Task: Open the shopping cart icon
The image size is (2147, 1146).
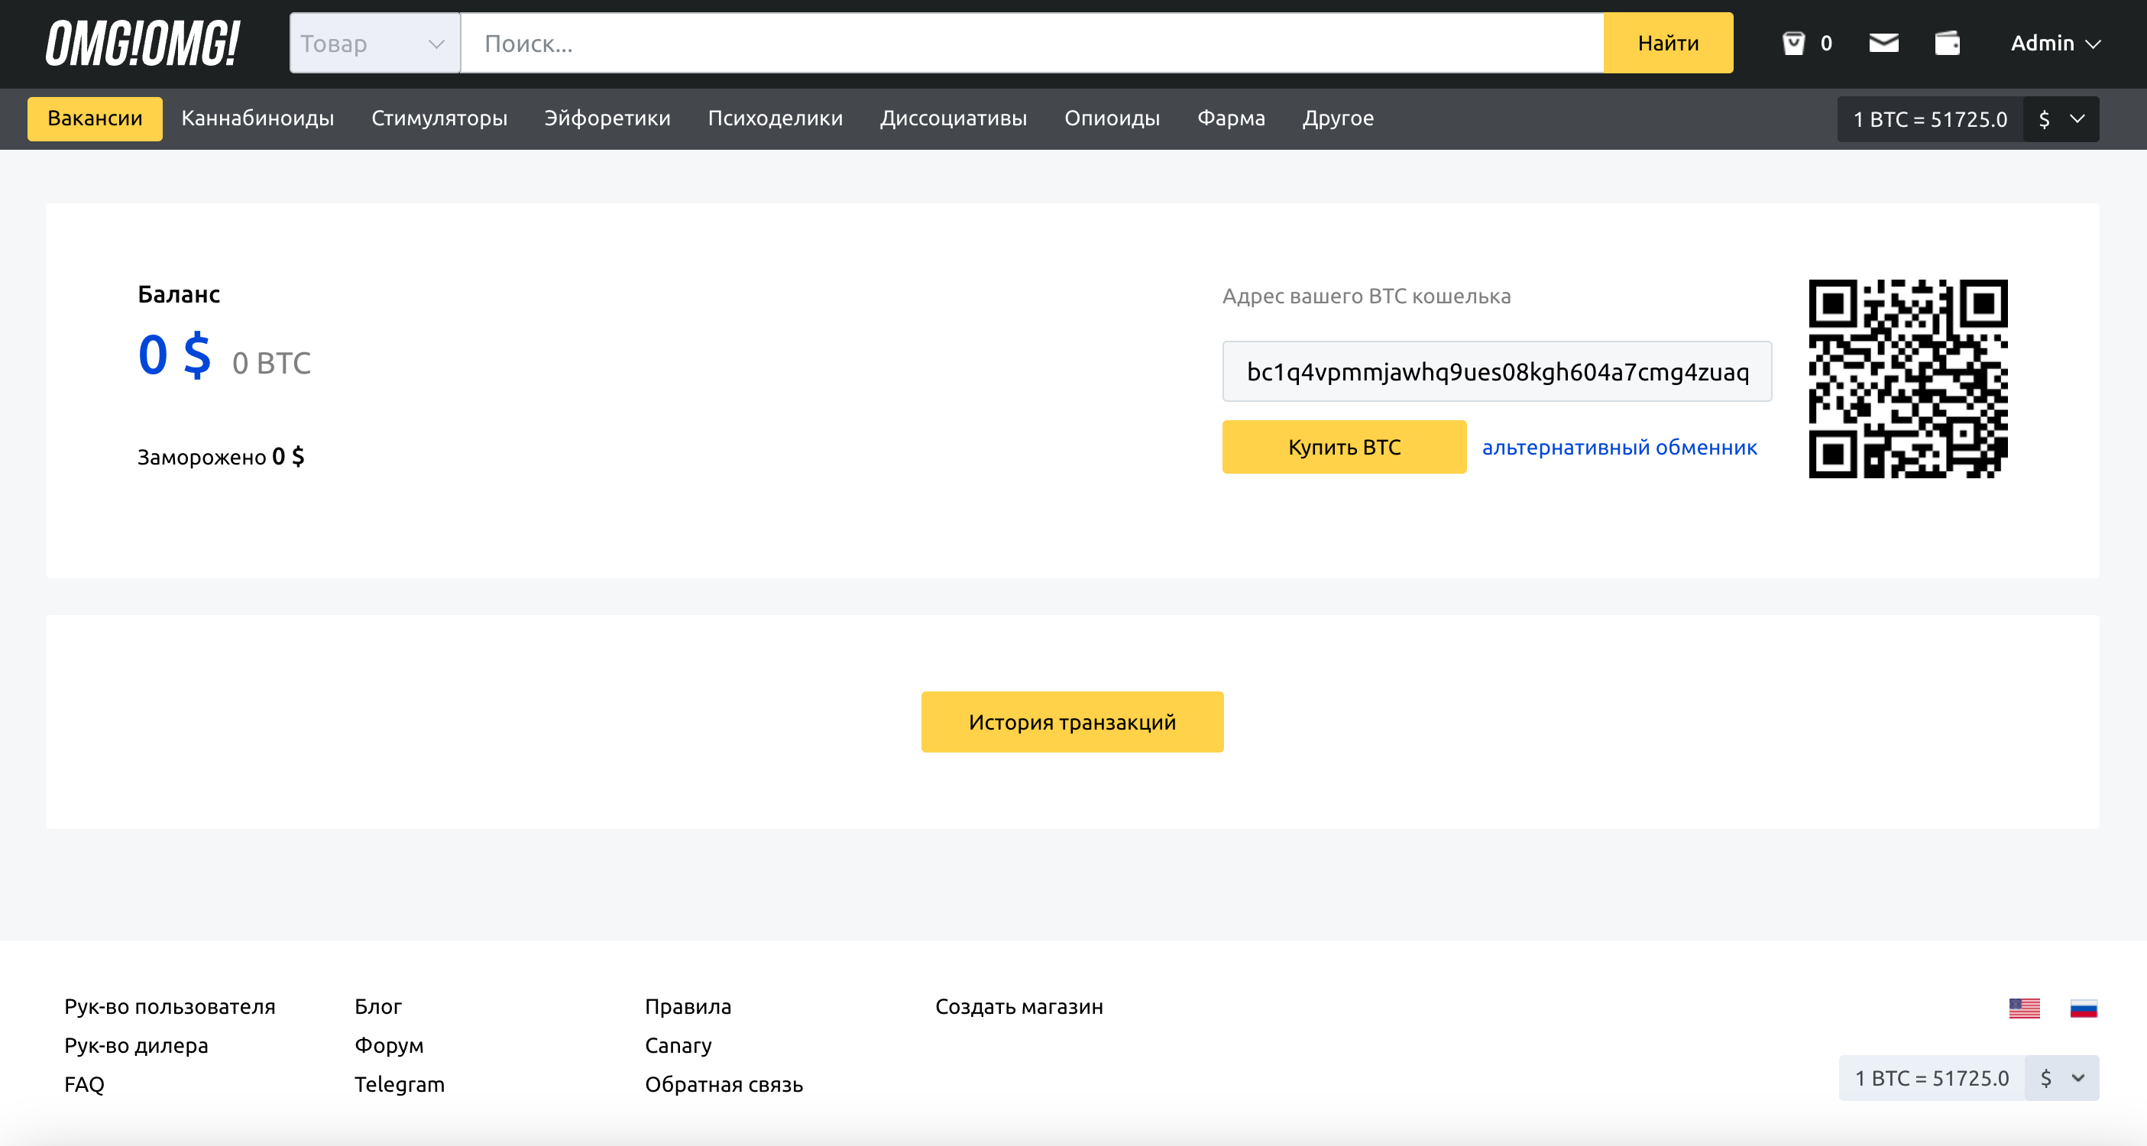Action: pos(1792,44)
